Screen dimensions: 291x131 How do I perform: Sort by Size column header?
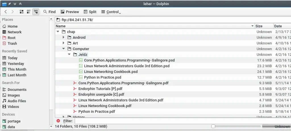pyautogui.click(x=264, y=26)
